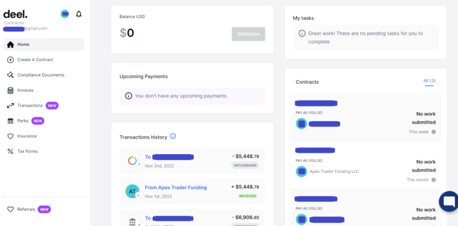
Task: Click the NEW badge beside Transactions
Action: point(52,106)
